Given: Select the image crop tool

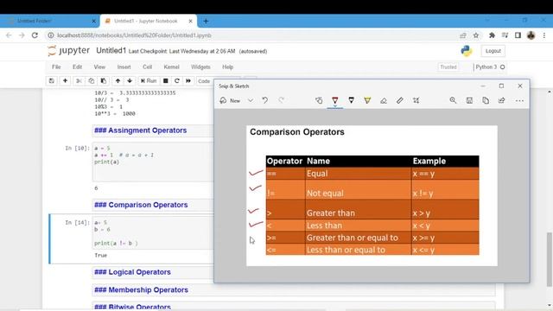Looking at the screenshot, I should (416, 100).
